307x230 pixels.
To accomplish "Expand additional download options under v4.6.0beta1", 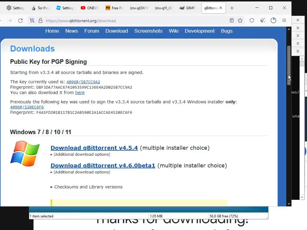I will 80,172.
